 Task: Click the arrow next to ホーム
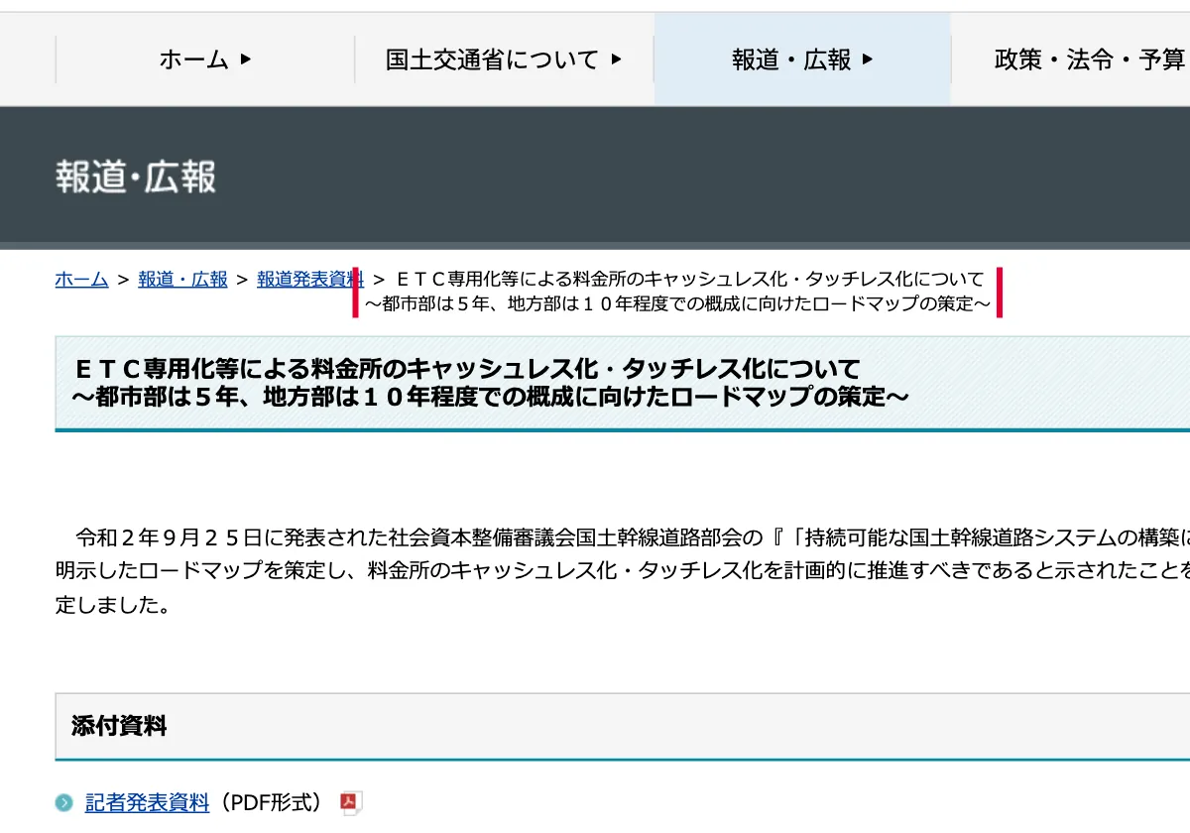coord(246,59)
